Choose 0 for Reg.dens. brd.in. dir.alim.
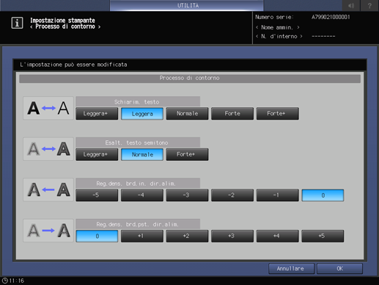Image resolution: width=379 pixels, height=285 pixels. click(x=323, y=195)
